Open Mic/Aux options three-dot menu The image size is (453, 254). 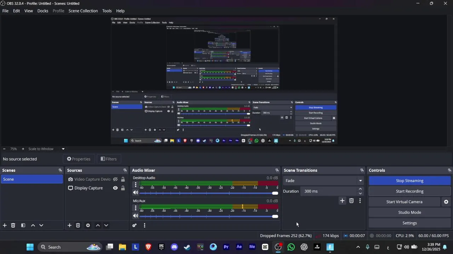(x=136, y=208)
